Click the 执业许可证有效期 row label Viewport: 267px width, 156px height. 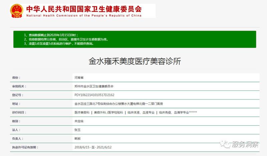25,147
